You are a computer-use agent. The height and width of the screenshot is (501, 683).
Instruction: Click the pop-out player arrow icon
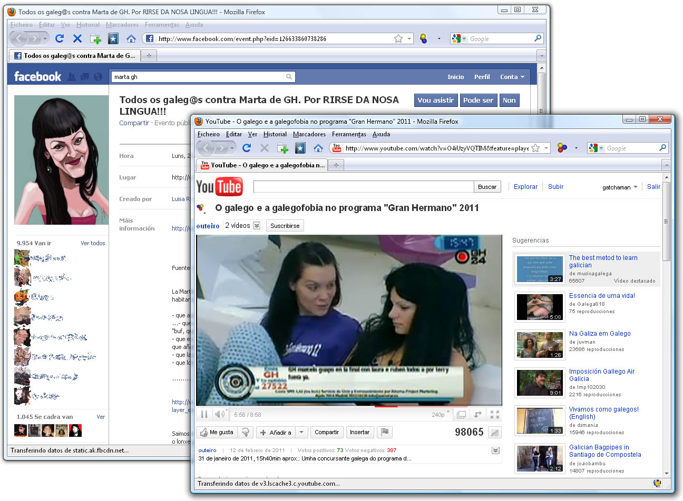pos(478,415)
